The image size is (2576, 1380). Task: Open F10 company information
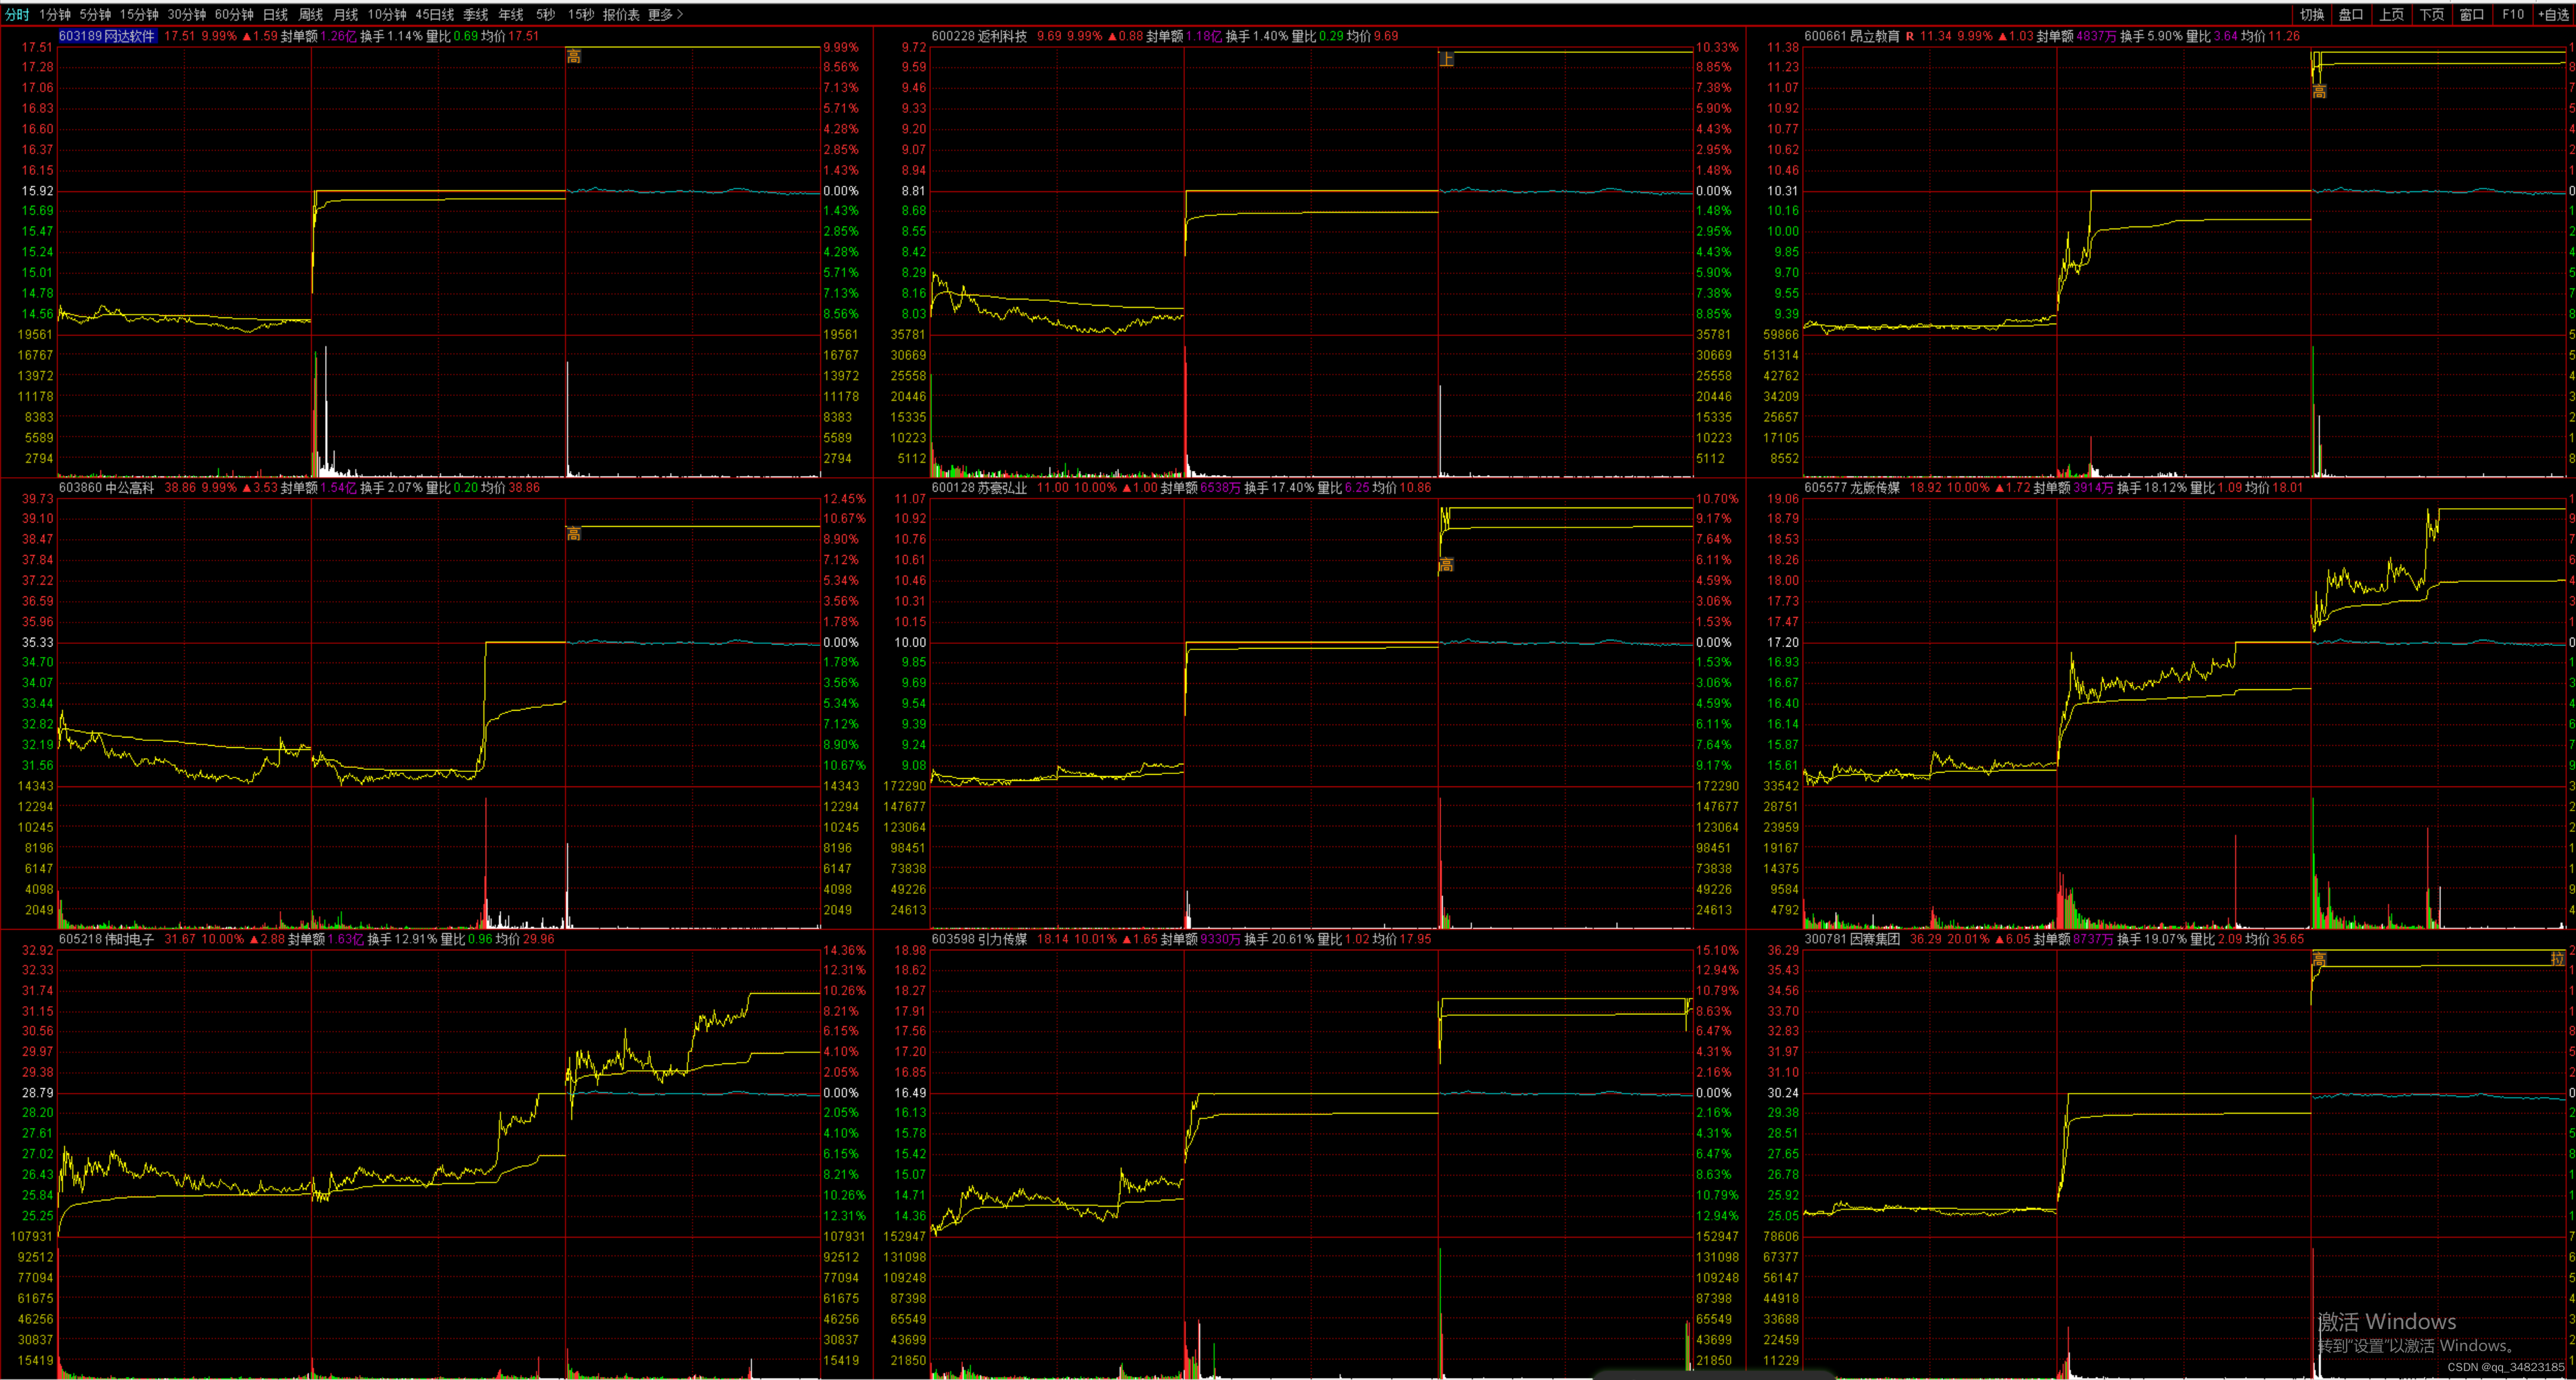2513,14
